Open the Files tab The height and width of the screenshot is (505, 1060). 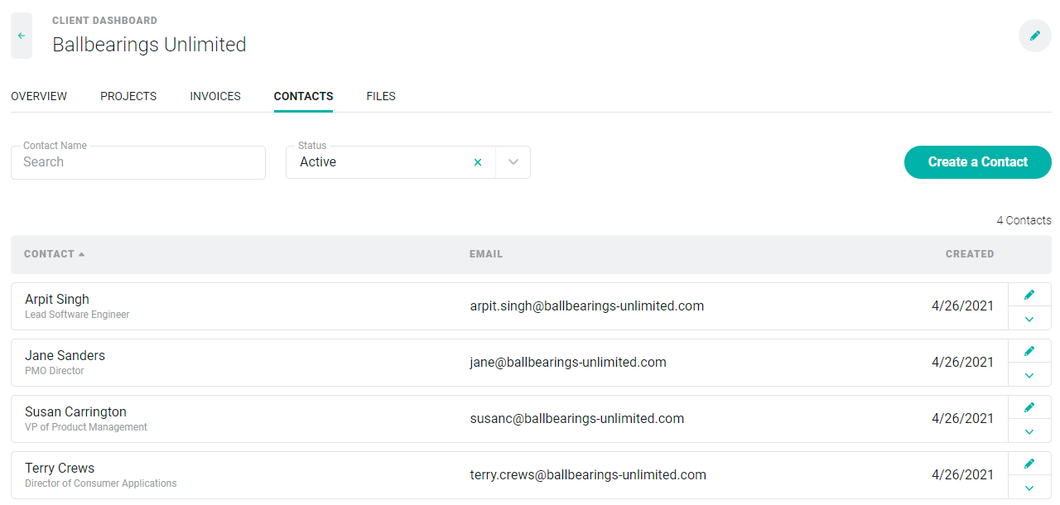click(381, 96)
